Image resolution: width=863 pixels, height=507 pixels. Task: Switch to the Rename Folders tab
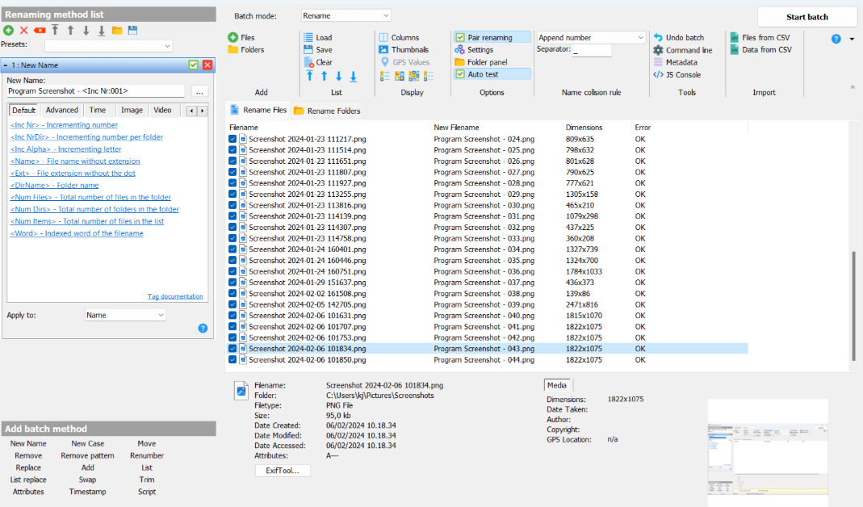pos(327,111)
